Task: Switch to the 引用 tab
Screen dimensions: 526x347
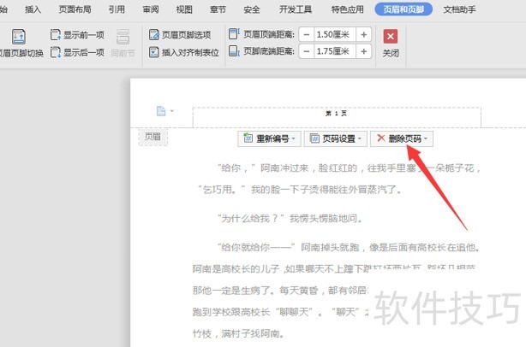Action: [x=117, y=9]
